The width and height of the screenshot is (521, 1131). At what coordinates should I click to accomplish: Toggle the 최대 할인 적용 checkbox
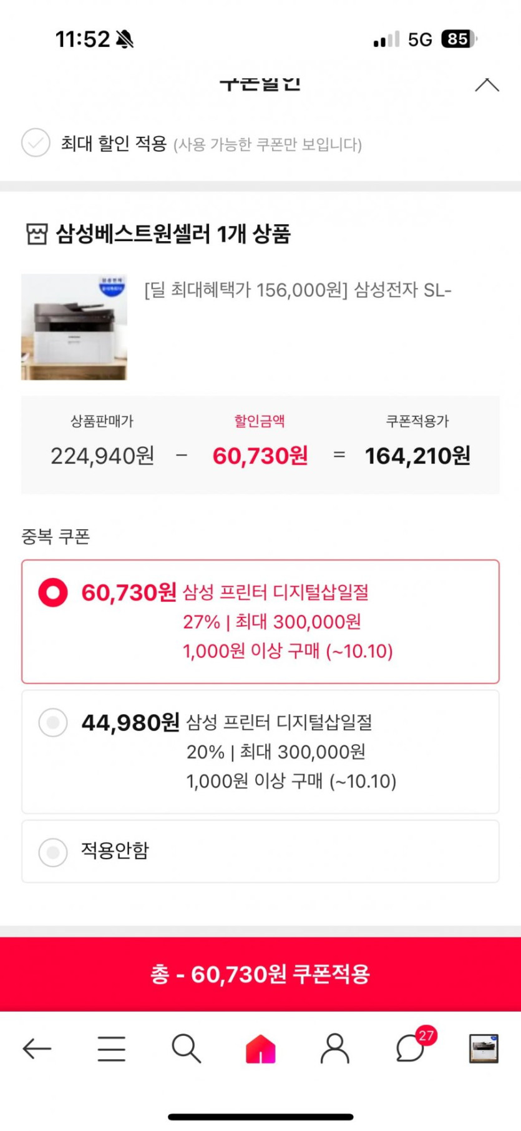tap(36, 143)
